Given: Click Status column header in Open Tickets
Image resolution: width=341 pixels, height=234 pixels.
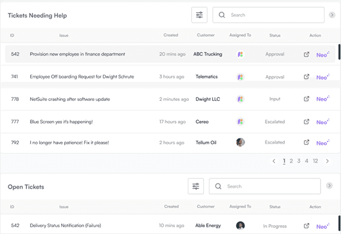Looking at the screenshot, I should tap(275, 207).
